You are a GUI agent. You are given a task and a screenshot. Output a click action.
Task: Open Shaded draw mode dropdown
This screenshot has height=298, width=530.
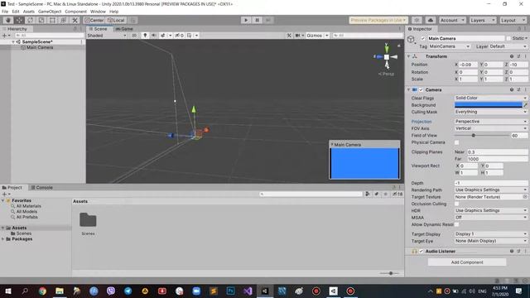pyautogui.click(x=107, y=36)
